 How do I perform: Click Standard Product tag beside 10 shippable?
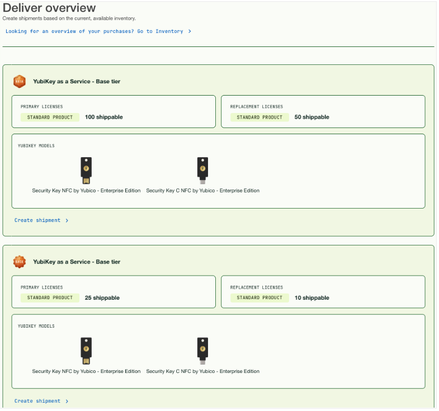pyautogui.click(x=259, y=298)
